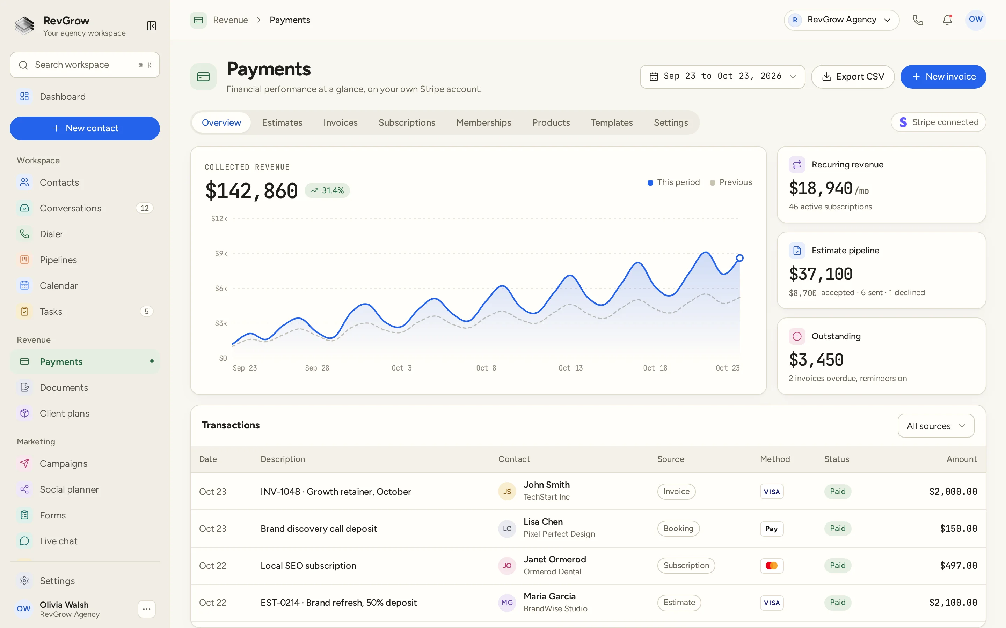Click the Apple Pay method badge for Lisa Chen
Viewport: 1006px width, 628px height.
pos(772,529)
